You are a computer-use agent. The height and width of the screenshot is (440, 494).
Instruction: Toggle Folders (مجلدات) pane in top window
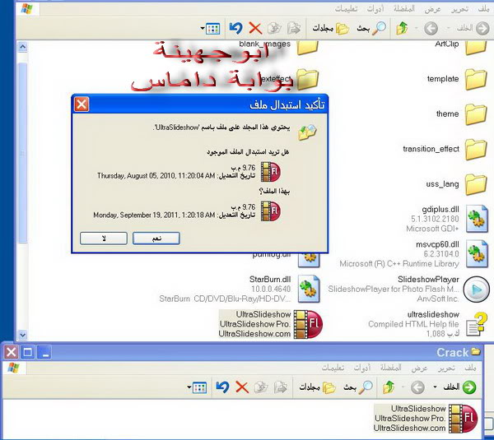pyautogui.click(x=331, y=28)
